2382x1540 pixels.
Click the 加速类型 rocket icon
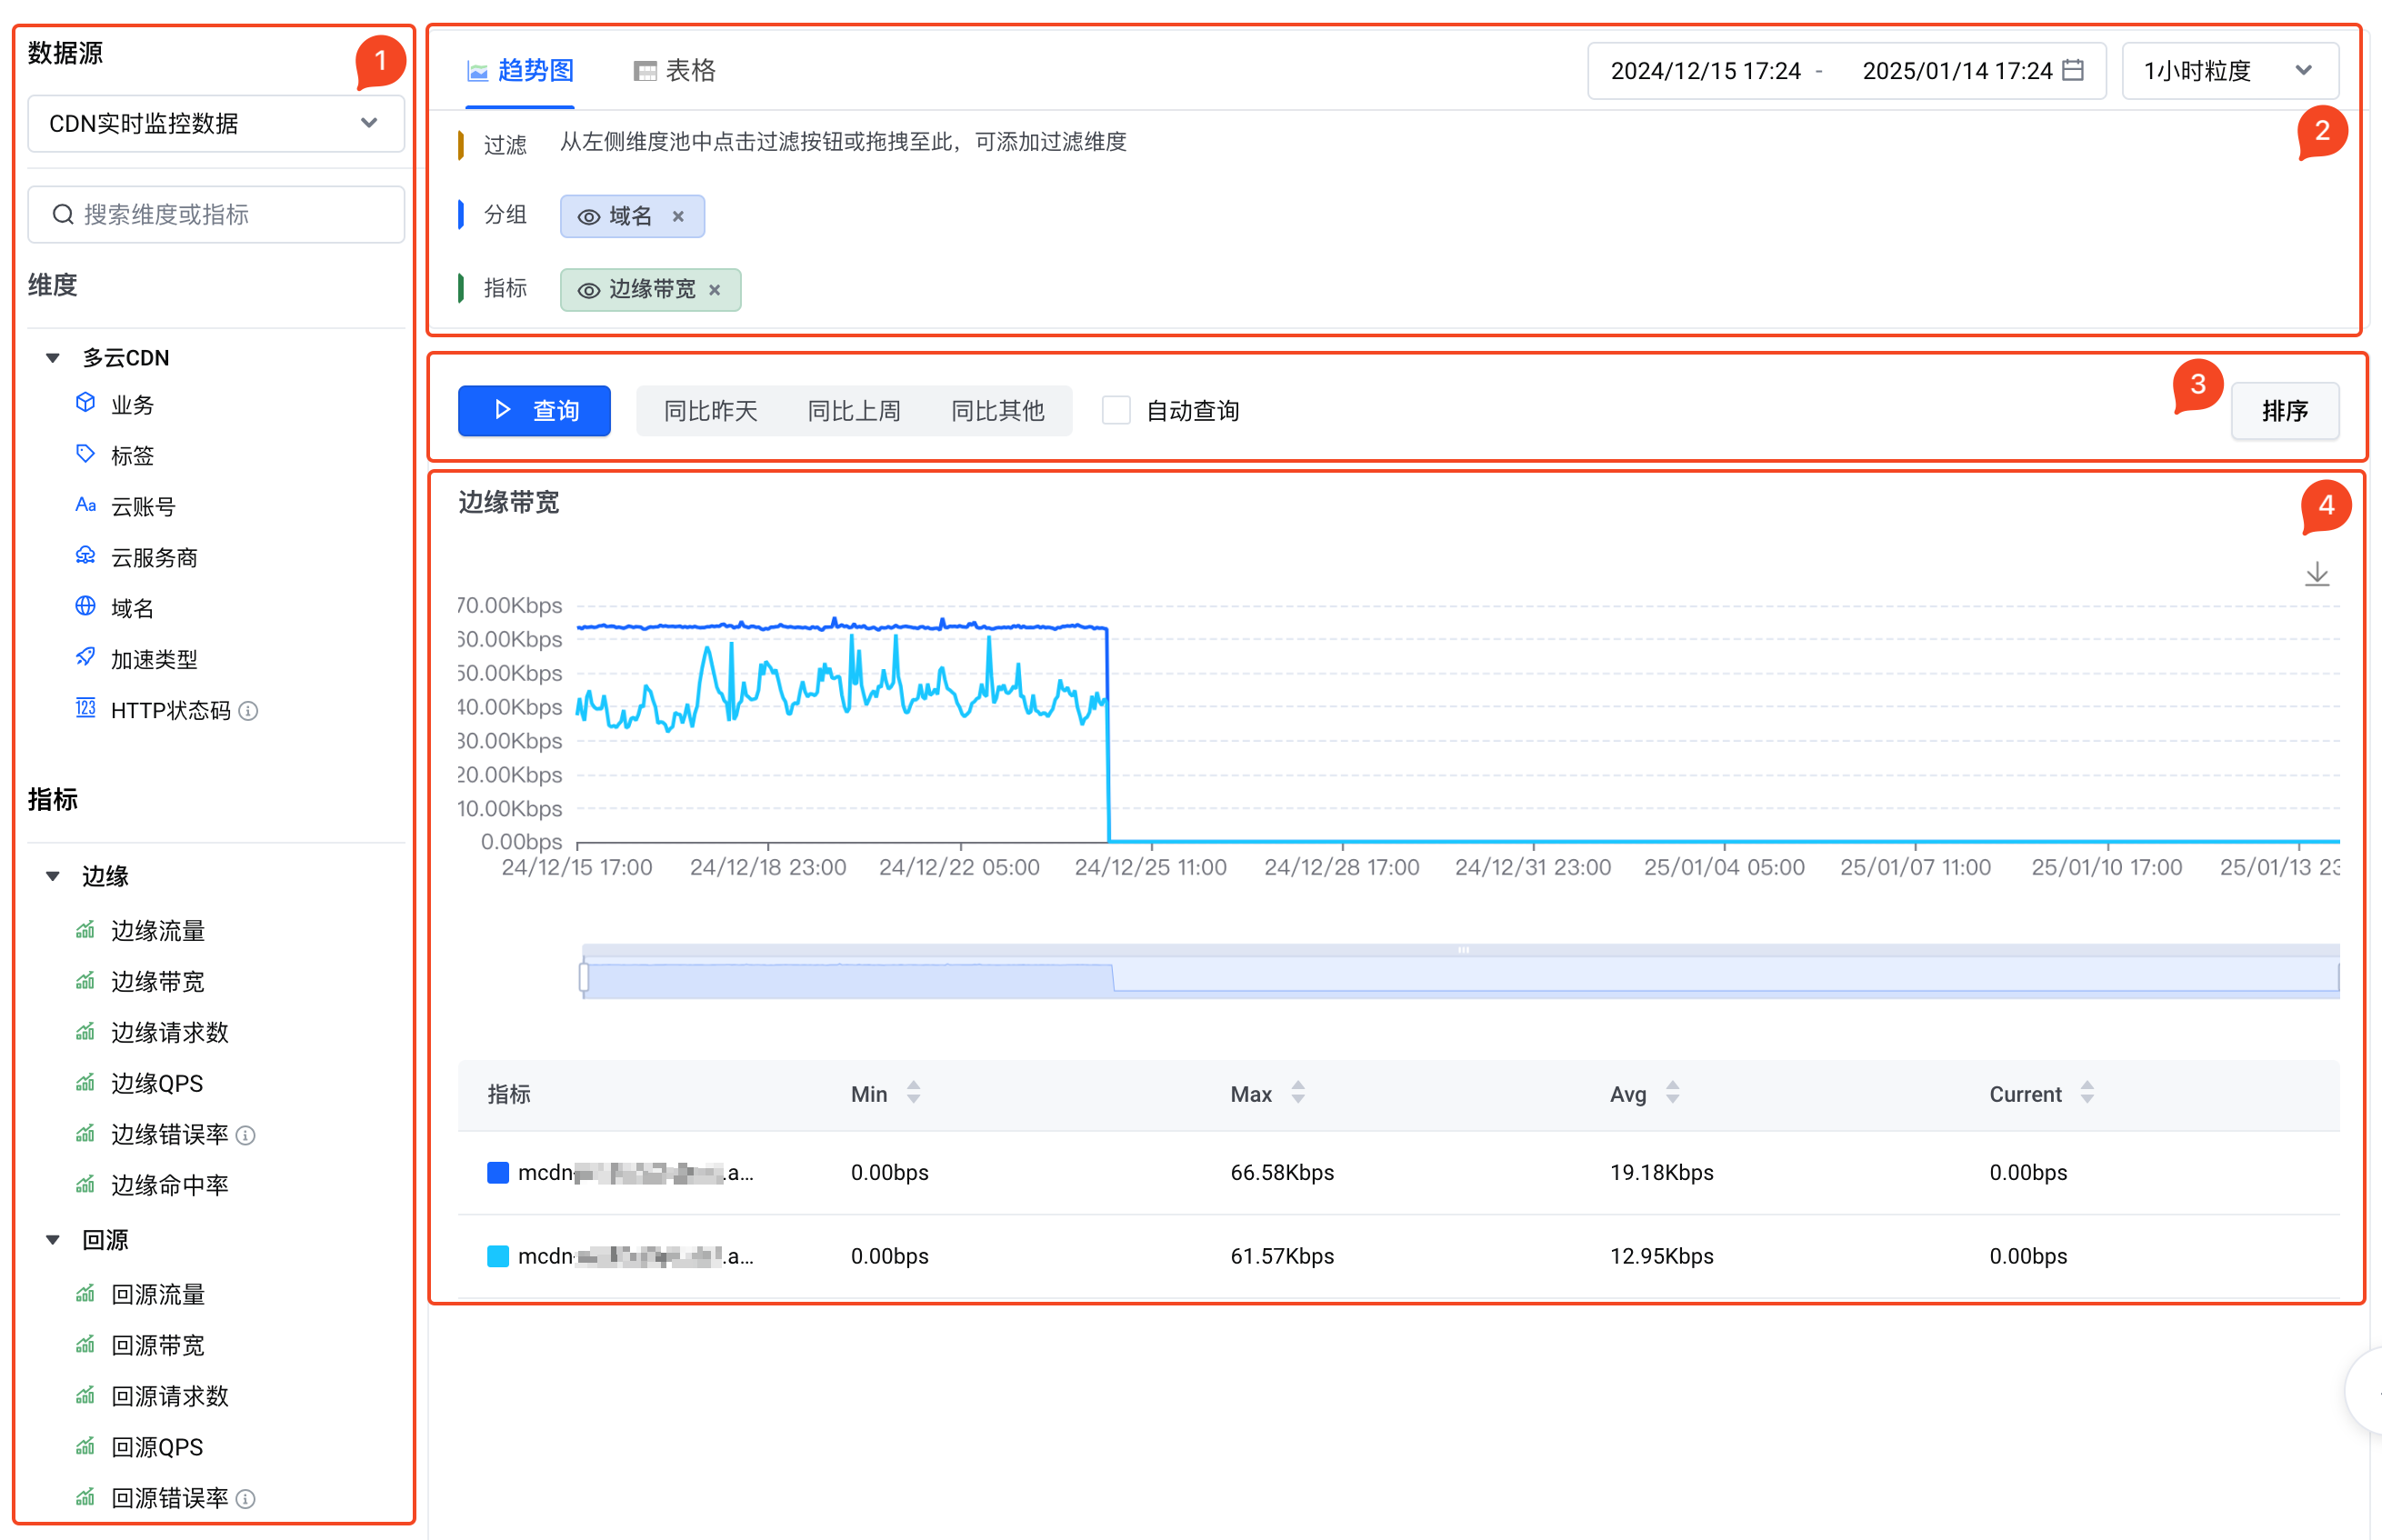point(86,658)
